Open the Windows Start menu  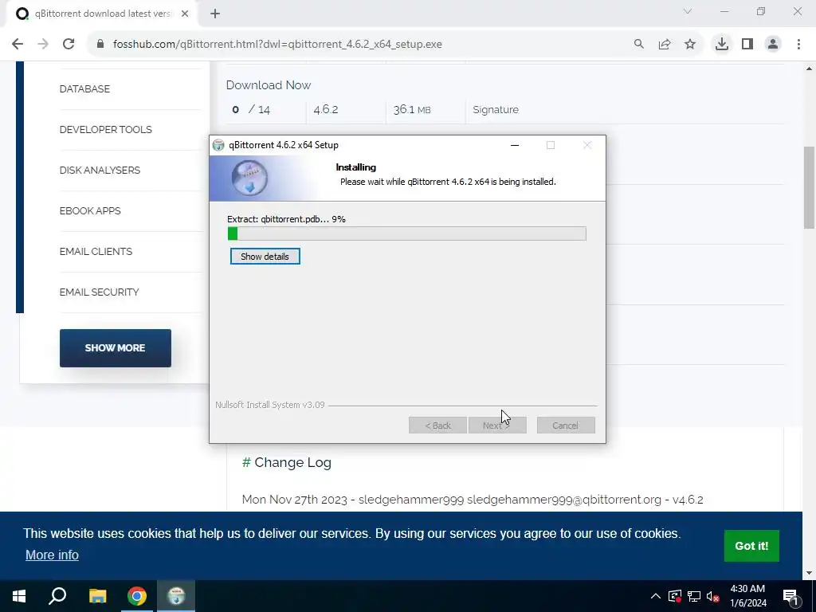[19, 596]
